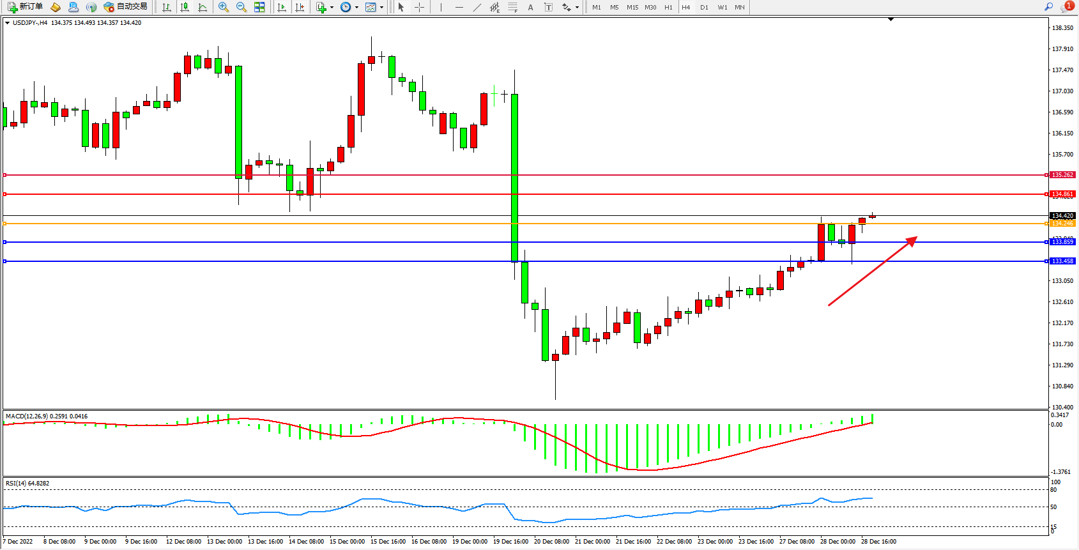1079x550 pixels.
Task: Expand the chart templates dropdown arrow
Action: (x=381, y=8)
